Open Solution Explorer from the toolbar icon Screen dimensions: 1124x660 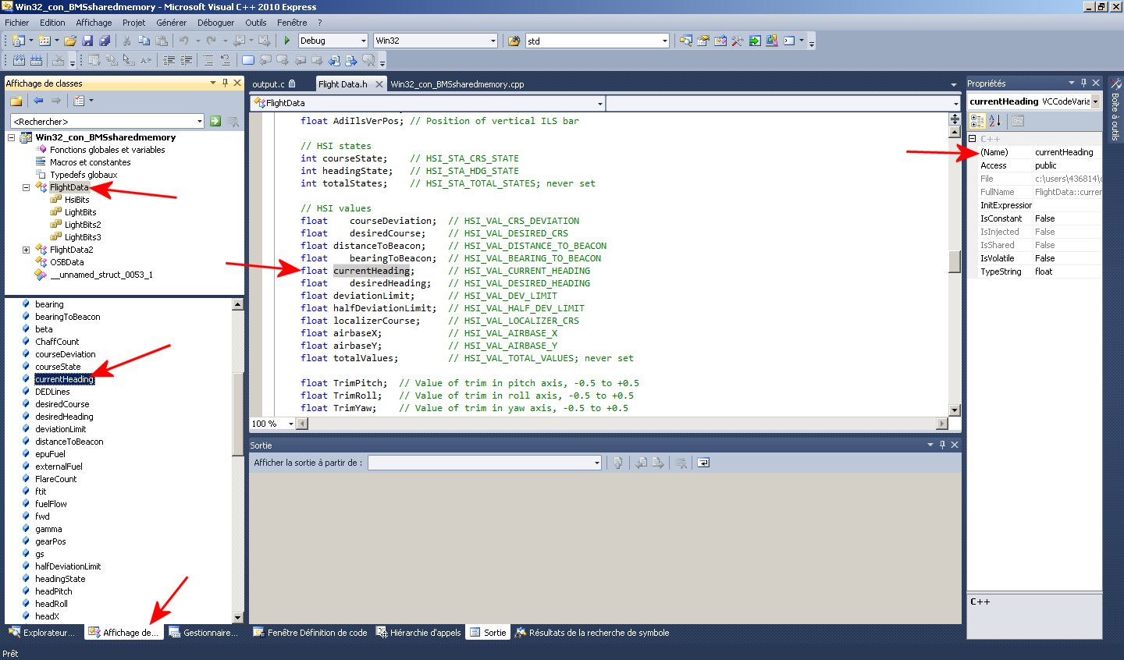686,41
